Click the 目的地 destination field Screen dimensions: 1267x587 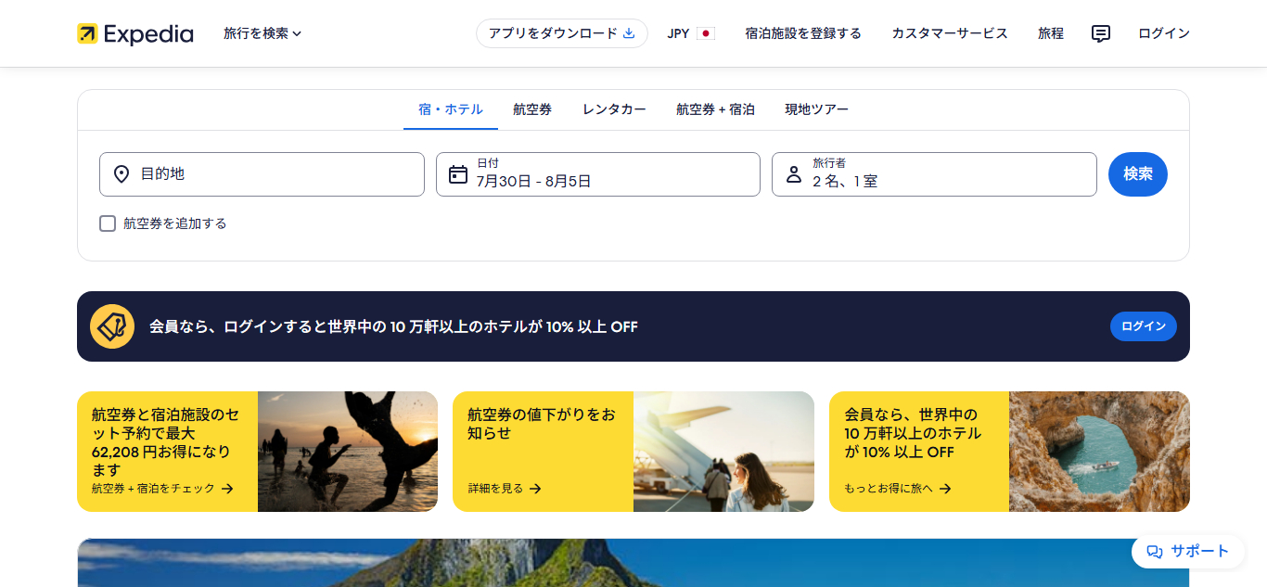[x=262, y=174]
